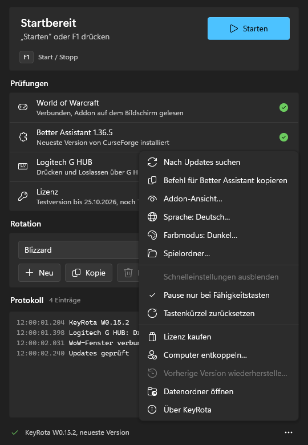
Task: Click the Neu rotation button
Action: (39, 273)
